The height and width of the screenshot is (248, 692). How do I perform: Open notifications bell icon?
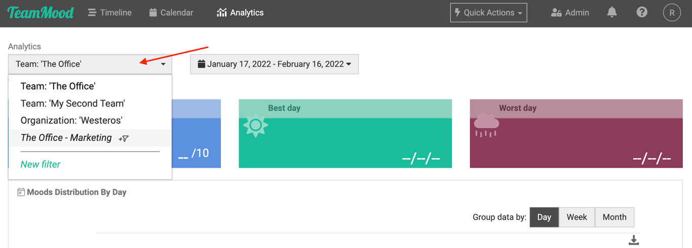612,13
